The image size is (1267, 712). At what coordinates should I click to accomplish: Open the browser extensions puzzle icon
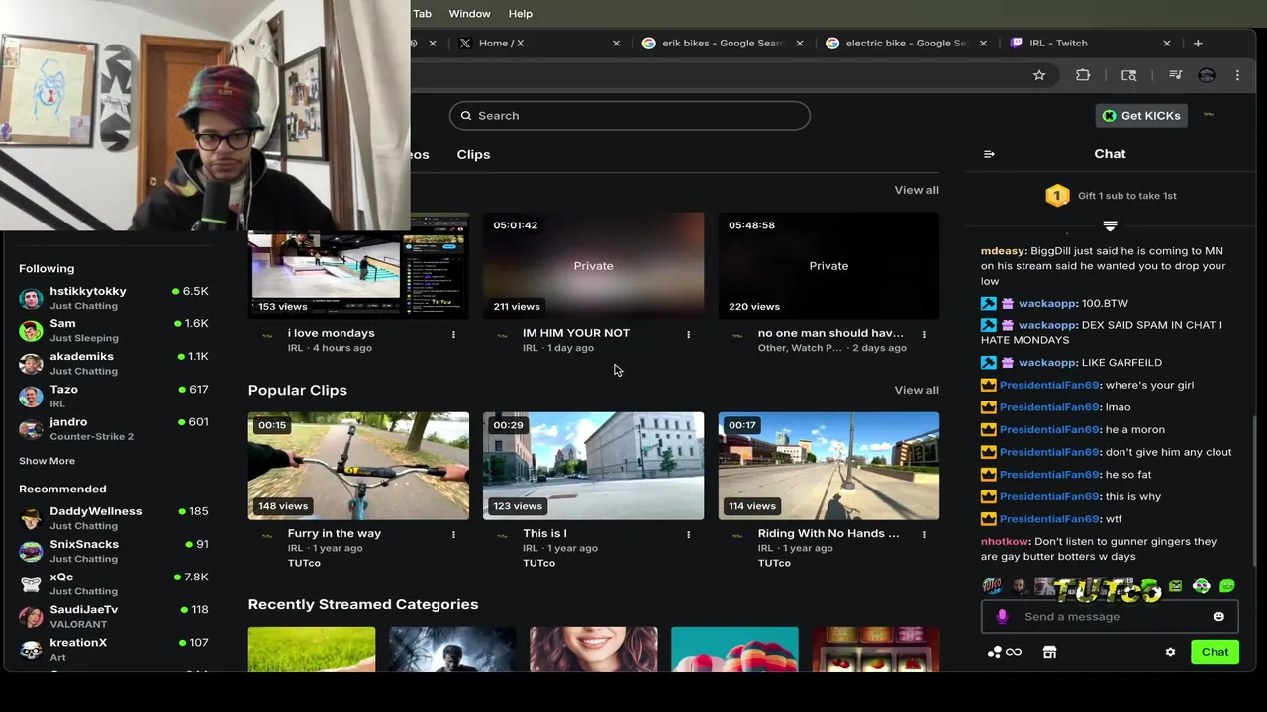(1083, 75)
